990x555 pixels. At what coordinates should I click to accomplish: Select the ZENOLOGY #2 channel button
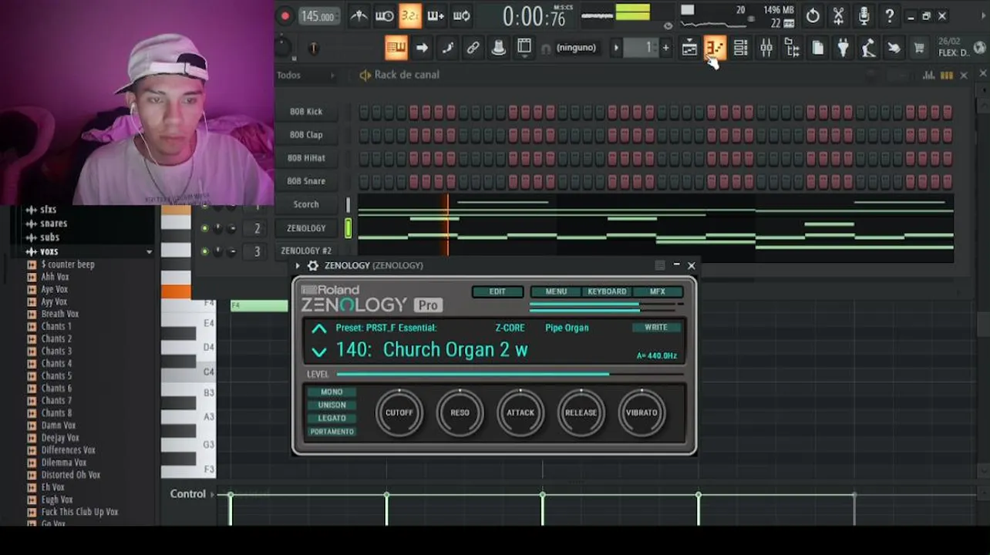coord(306,251)
